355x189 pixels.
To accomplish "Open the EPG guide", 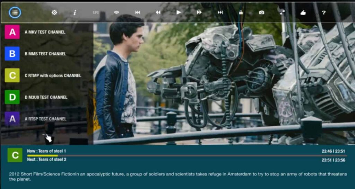I will 96,13.
